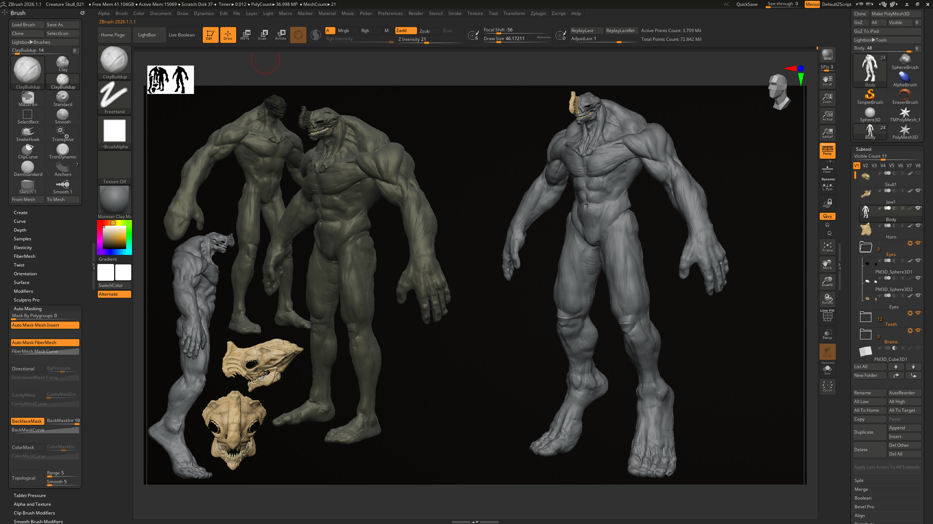
Task: Open the Zplugin menu
Action: pyautogui.click(x=538, y=13)
